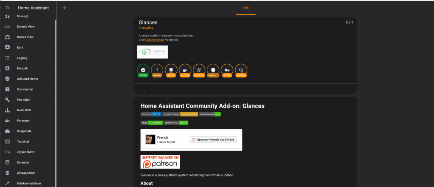Viewport: 434px width, 187px height.
Task: Click the maintained yes badge
Action: (x=210, y=114)
